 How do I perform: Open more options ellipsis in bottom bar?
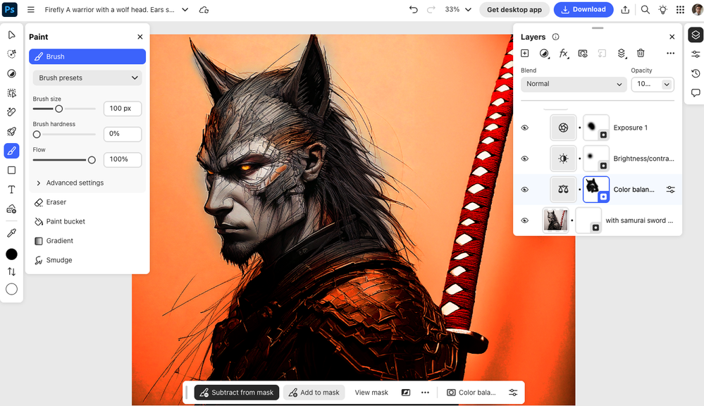click(425, 393)
